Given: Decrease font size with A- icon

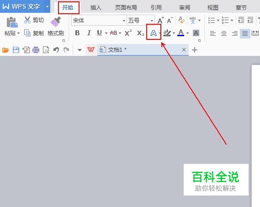Looking at the screenshot, I should click(x=170, y=21).
